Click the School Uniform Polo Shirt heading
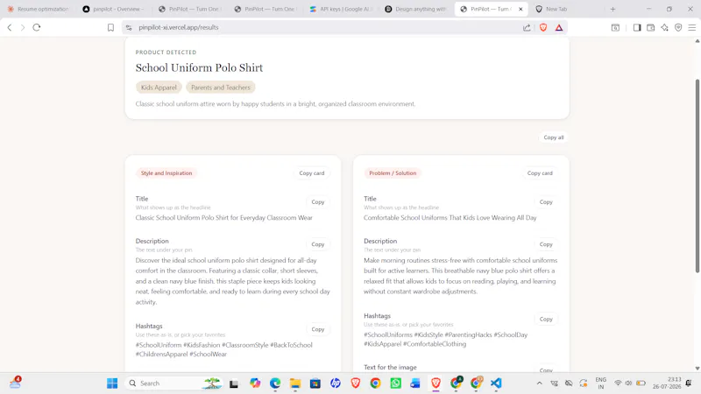The image size is (701, 394). pos(199,68)
